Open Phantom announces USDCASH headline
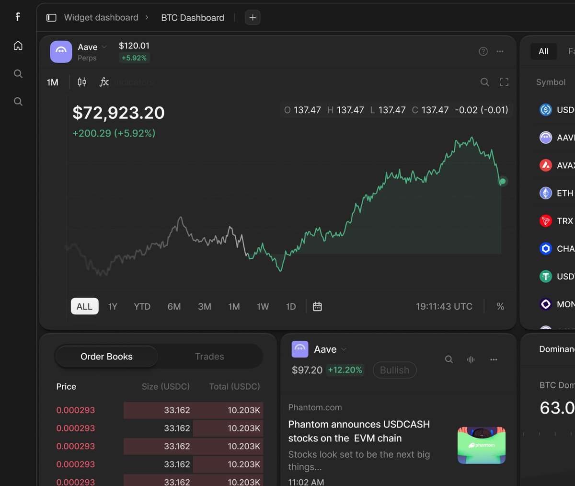This screenshot has width=575, height=486. pyautogui.click(x=359, y=431)
